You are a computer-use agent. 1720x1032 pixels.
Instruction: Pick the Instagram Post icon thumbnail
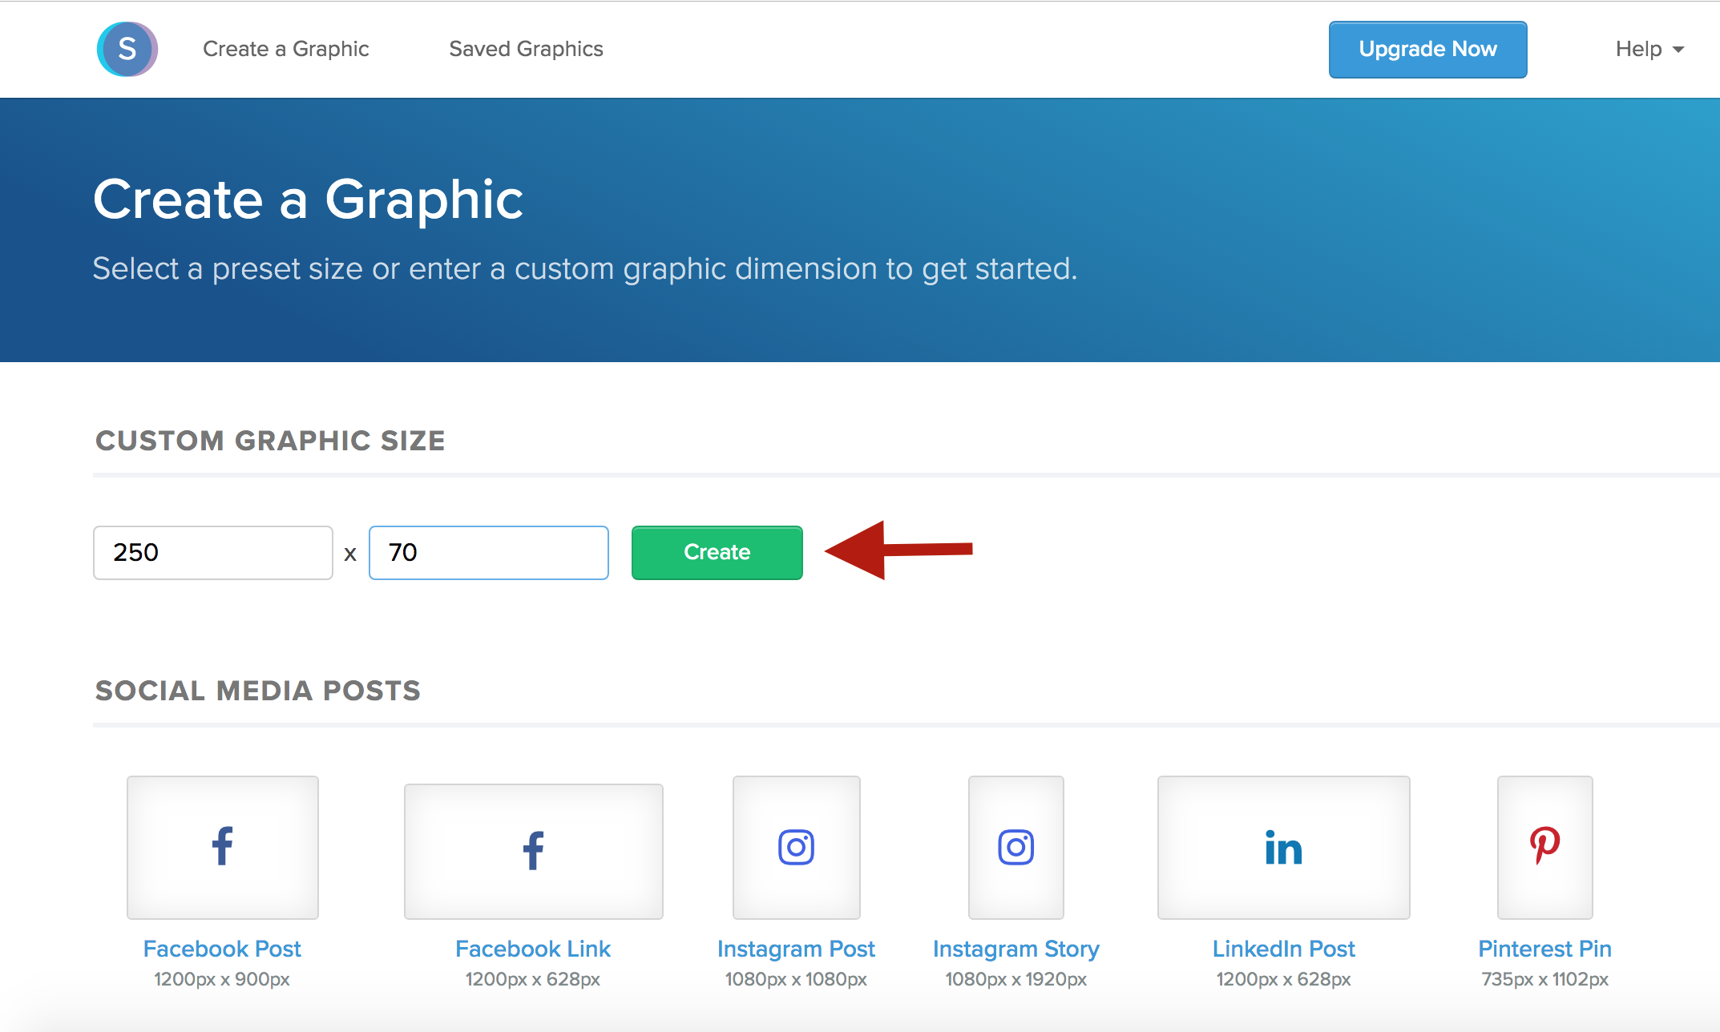pyautogui.click(x=796, y=847)
